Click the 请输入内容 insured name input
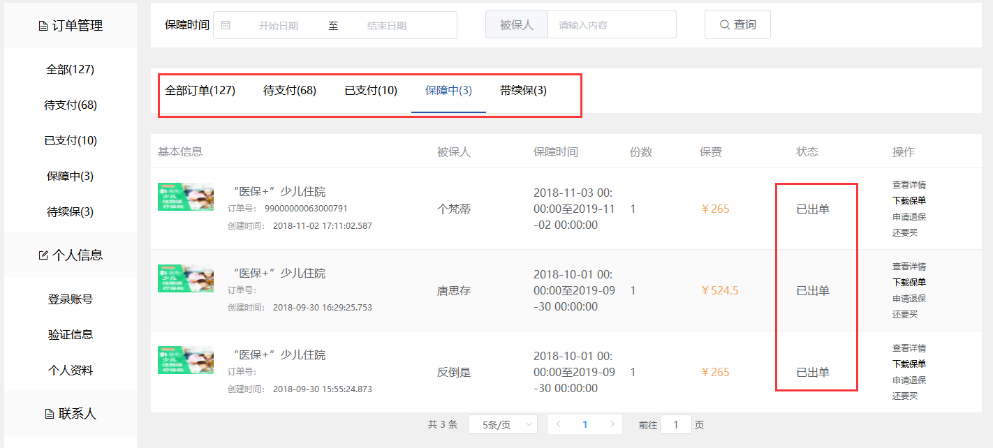Image resolution: width=993 pixels, height=448 pixels. coord(612,24)
